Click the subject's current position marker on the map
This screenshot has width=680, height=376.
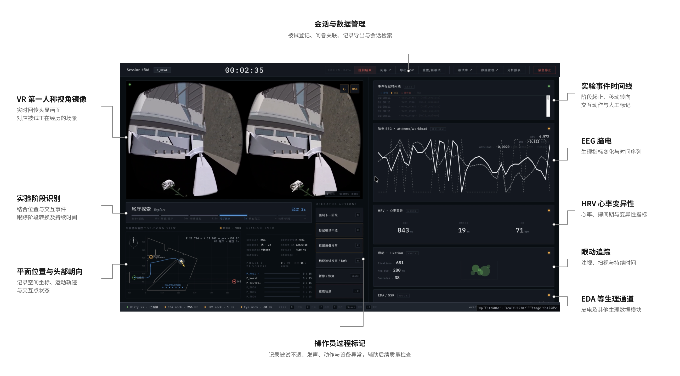(x=181, y=261)
